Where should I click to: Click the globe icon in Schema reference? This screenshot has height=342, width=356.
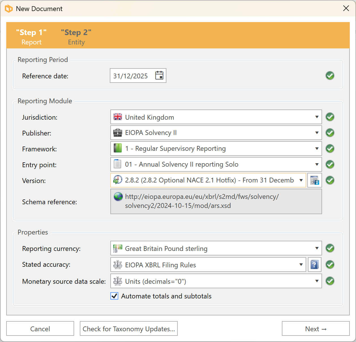click(118, 197)
